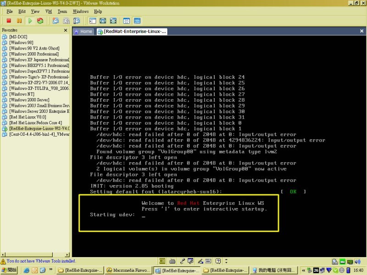
Task: Select the RedHat-Enterprise-Linux VM tab
Action: 132,32
